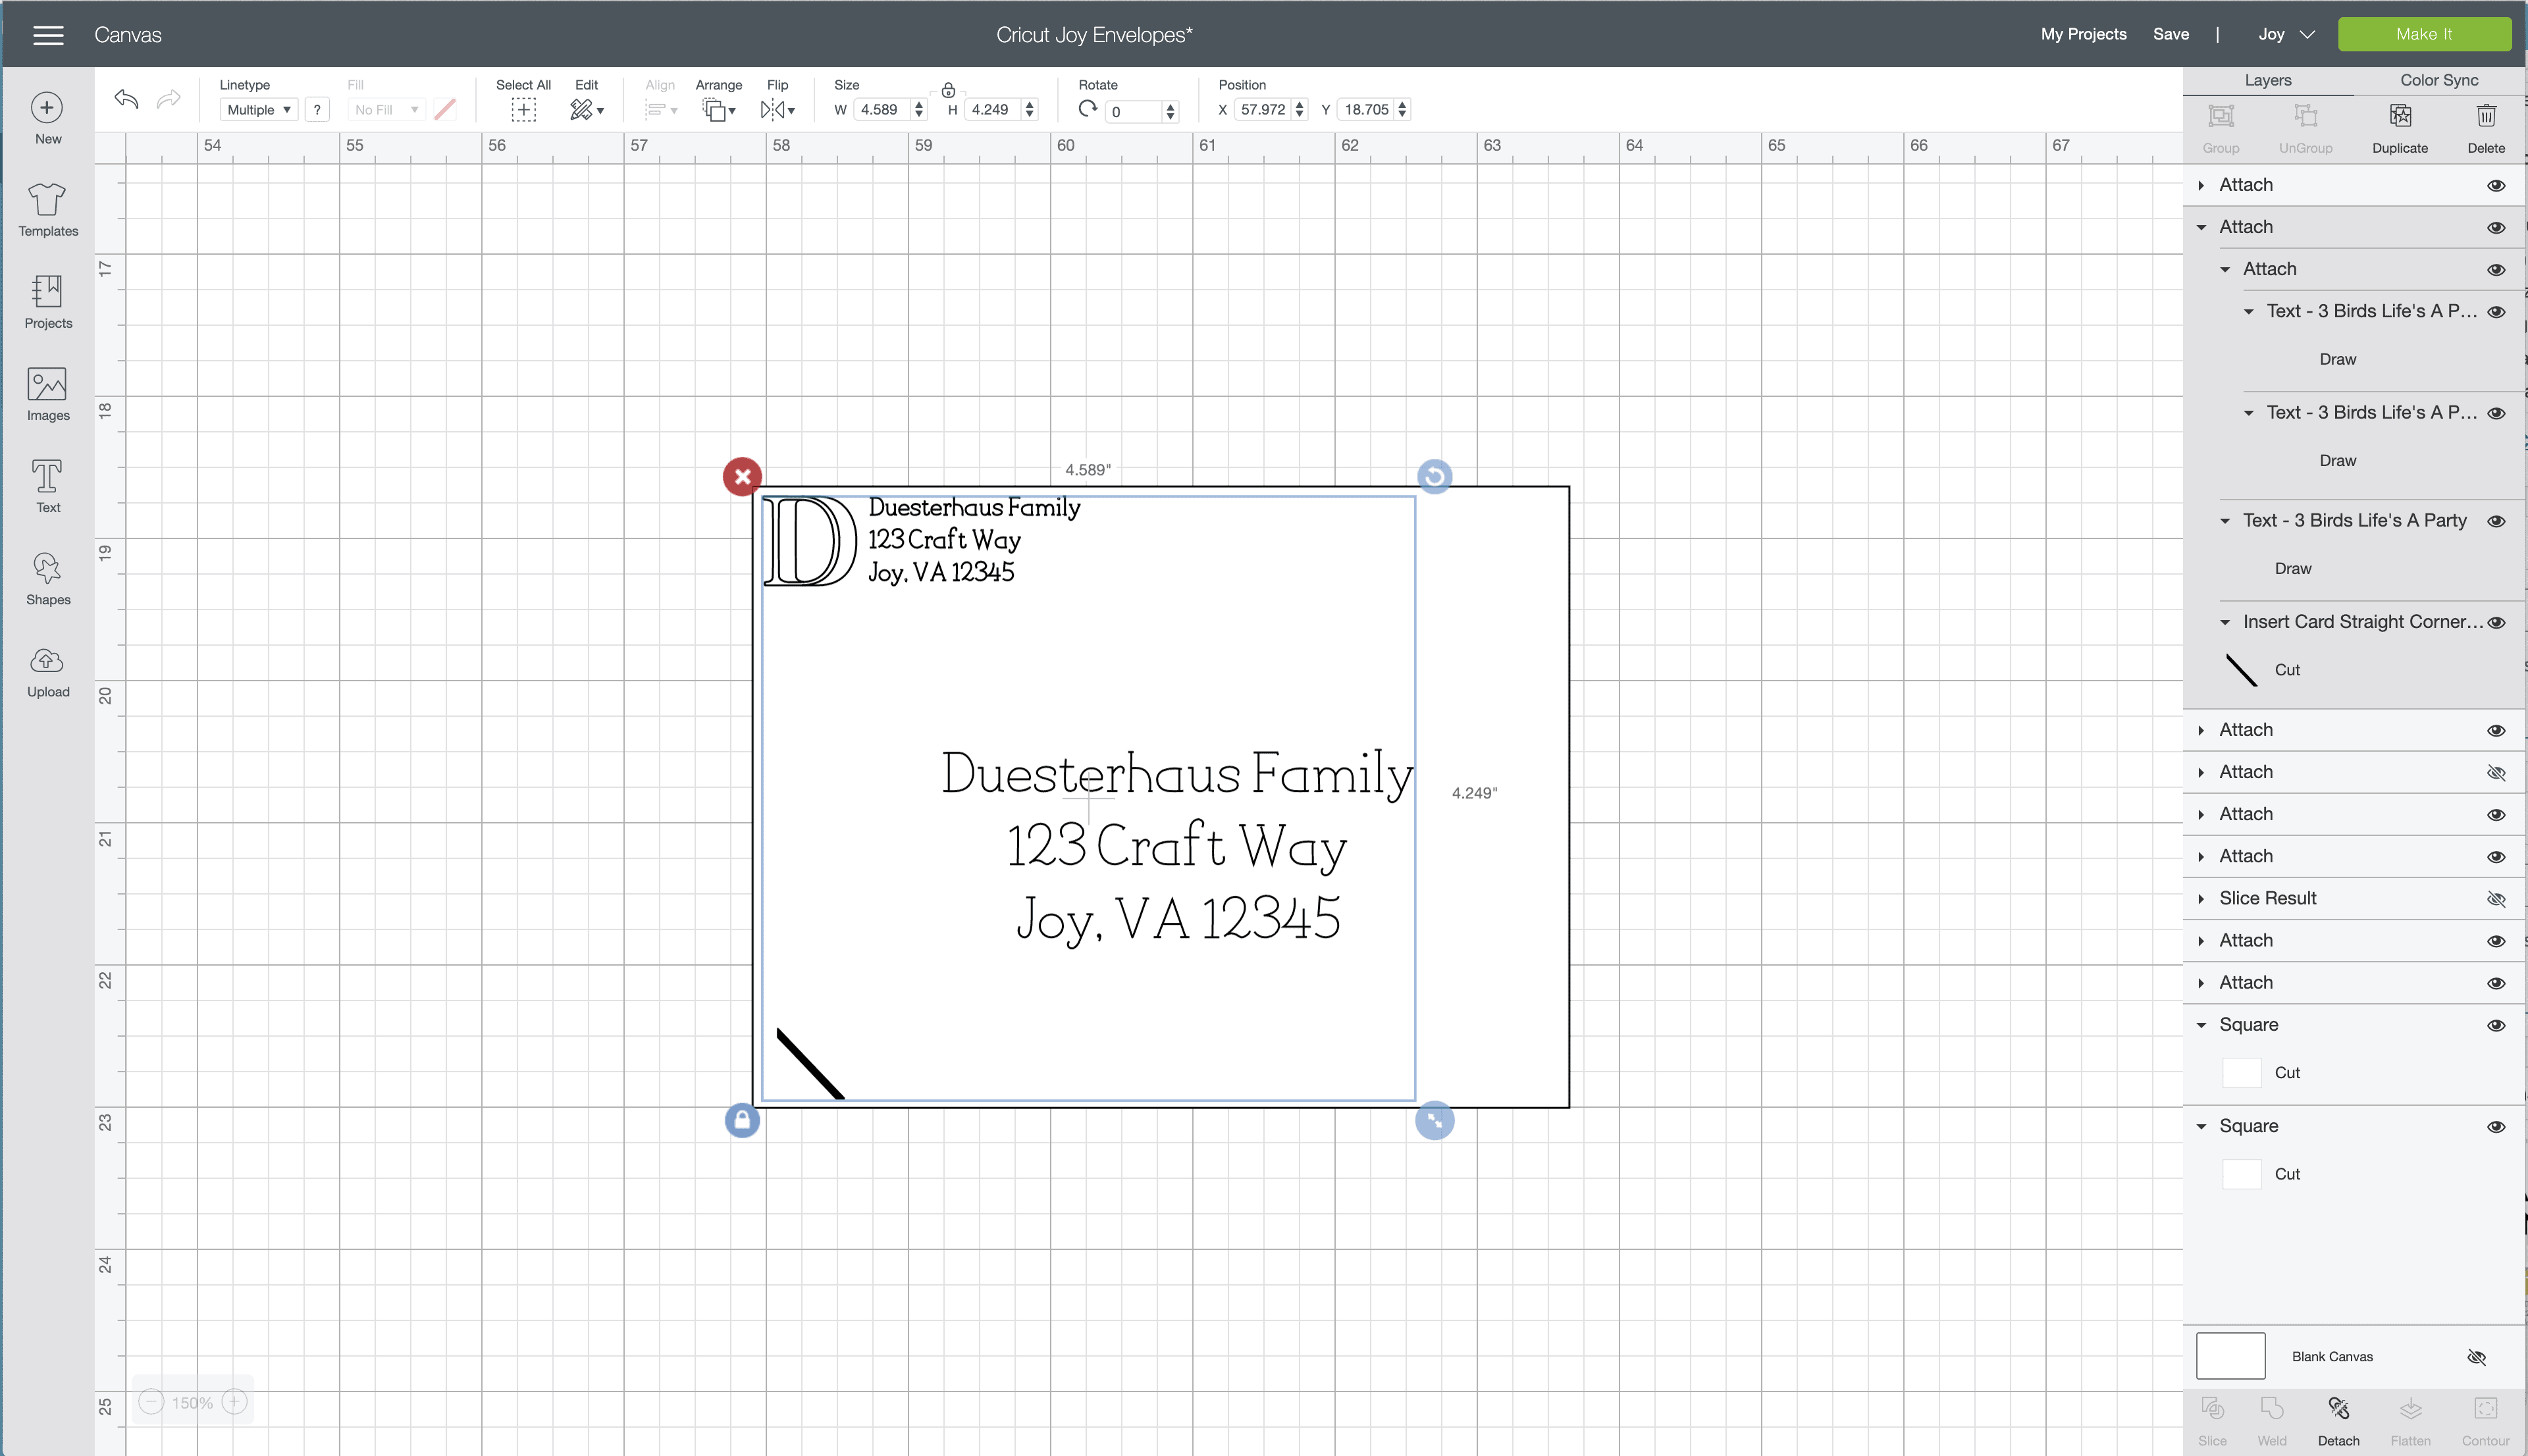
Task: Click the red X delete handle on selection
Action: (742, 477)
